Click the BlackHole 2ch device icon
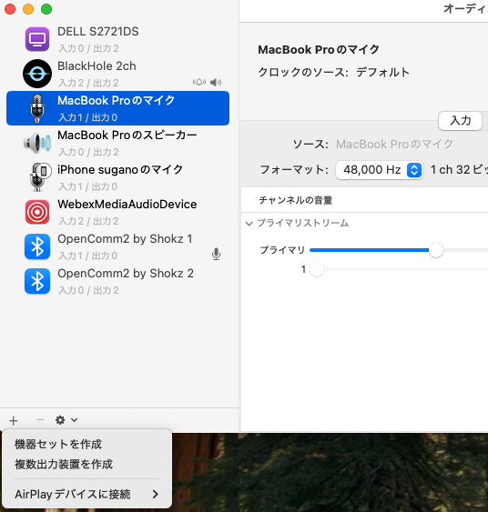488x512 pixels. pyautogui.click(x=37, y=74)
